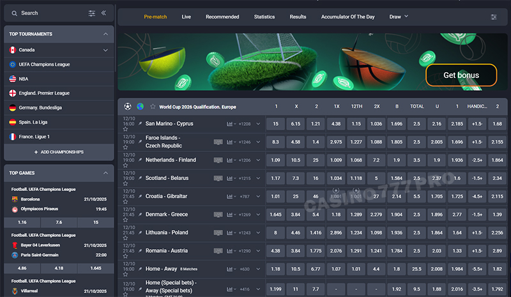Click the pin icon beside San Marino - Cyprus
The image size is (511, 297).
click(x=140, y=123)
